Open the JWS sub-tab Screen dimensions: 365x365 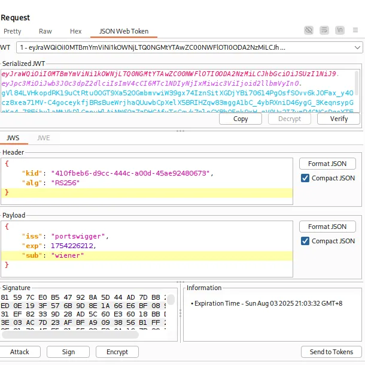point(13,138)
